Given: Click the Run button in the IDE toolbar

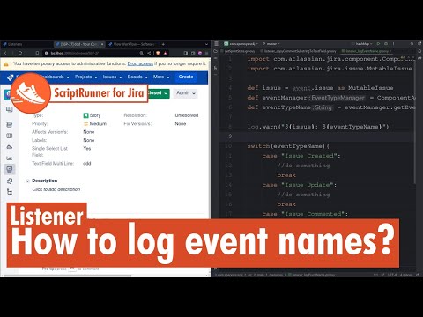Looking at the screenshot, I should tap(379, 44).
